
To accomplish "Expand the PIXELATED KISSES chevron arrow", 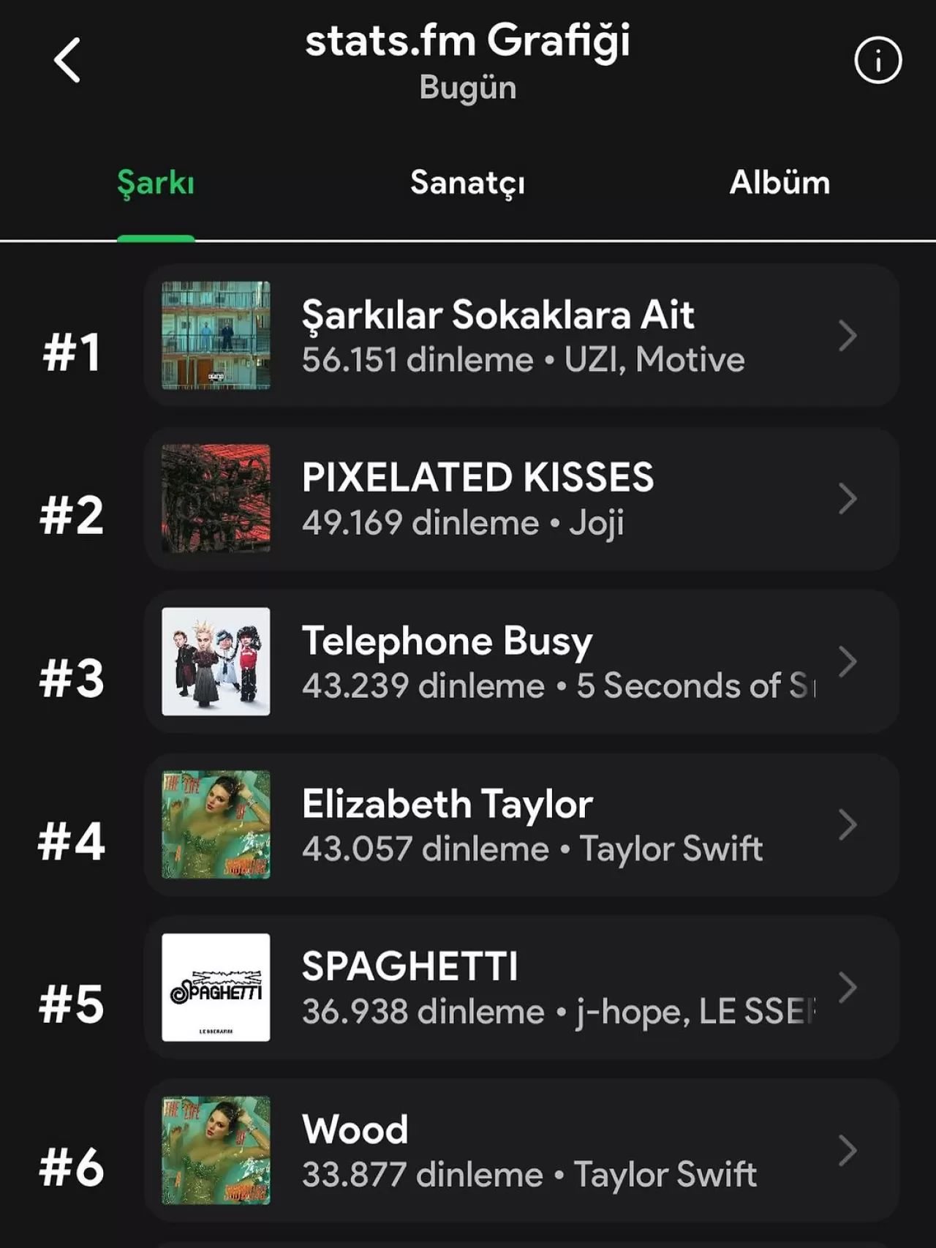I will (848, 499).
